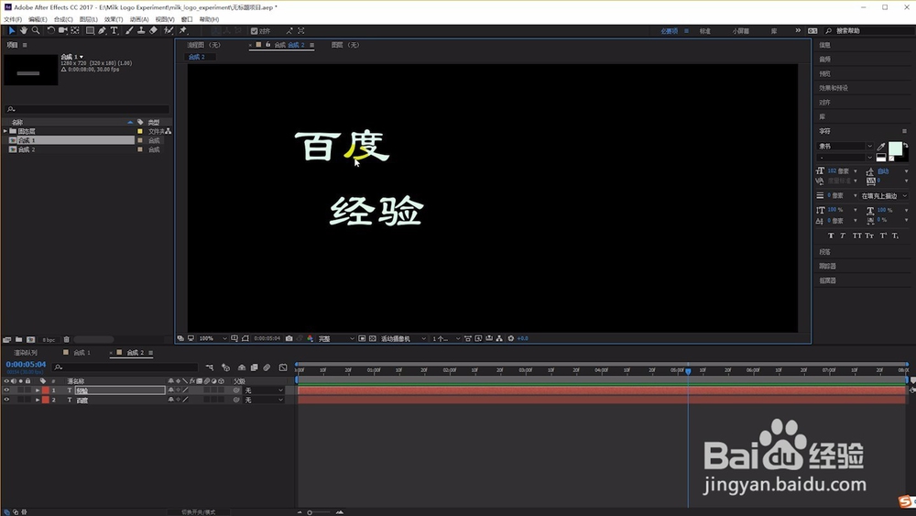Toggle the snapping checkbox in toolbar
The width and height of the screenshot is (916, 516).
[254, 31]
